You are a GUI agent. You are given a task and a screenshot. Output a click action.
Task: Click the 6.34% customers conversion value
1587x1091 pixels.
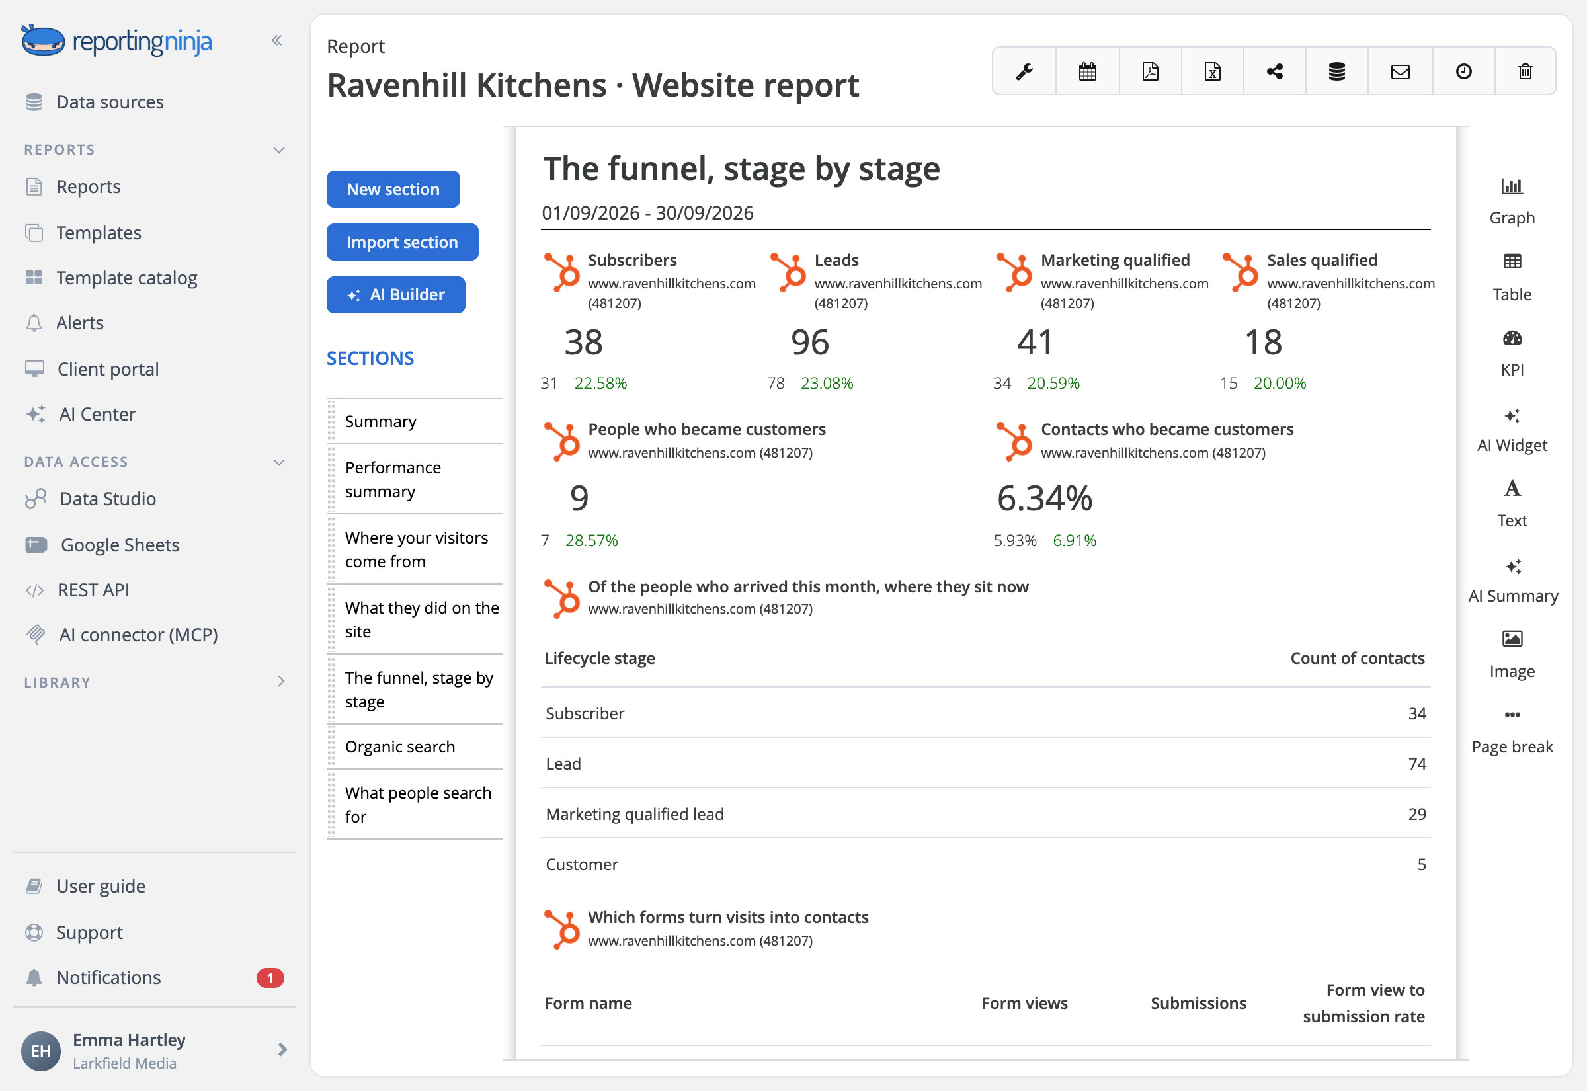[x=1044, y=499]
